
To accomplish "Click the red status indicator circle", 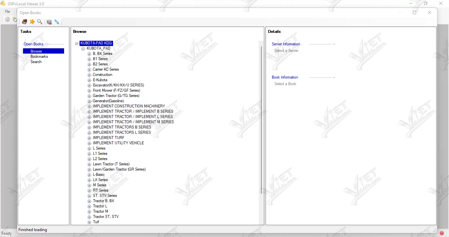I will click(x=442, y=233).
